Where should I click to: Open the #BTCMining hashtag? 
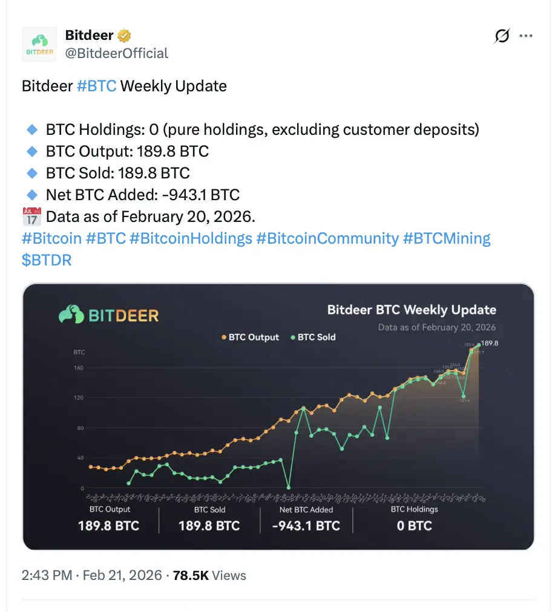446,238
